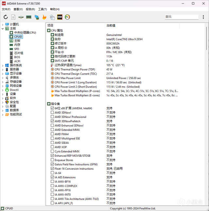The height and width of the screenshot is (211, 209).
Task: Expand the 服务器 tree node
Action: pyautogui.click(x=3, y=70)
